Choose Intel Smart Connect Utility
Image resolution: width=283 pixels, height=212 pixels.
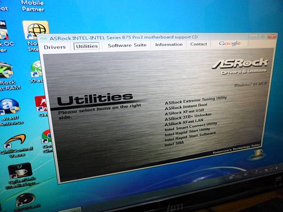click(191, 127)
